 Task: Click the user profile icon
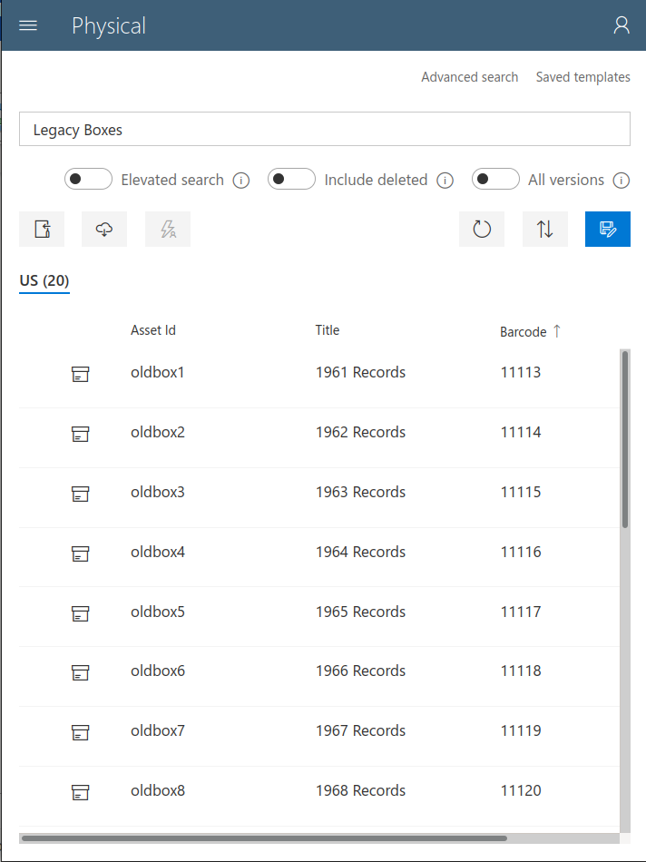pos(621,25)
